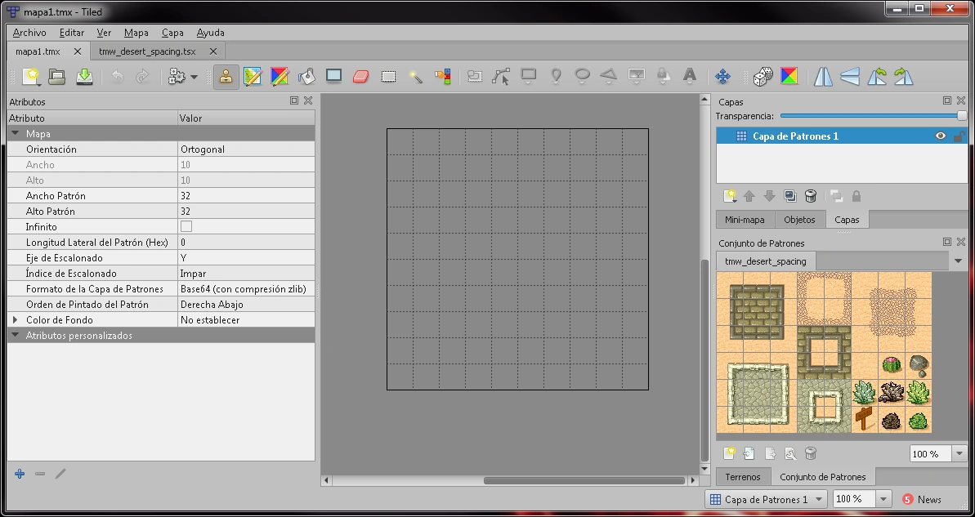Select the Terrain Brush tool
This screenshot has height=517, width=975.
pyautogui.click(x=253, y=77)
